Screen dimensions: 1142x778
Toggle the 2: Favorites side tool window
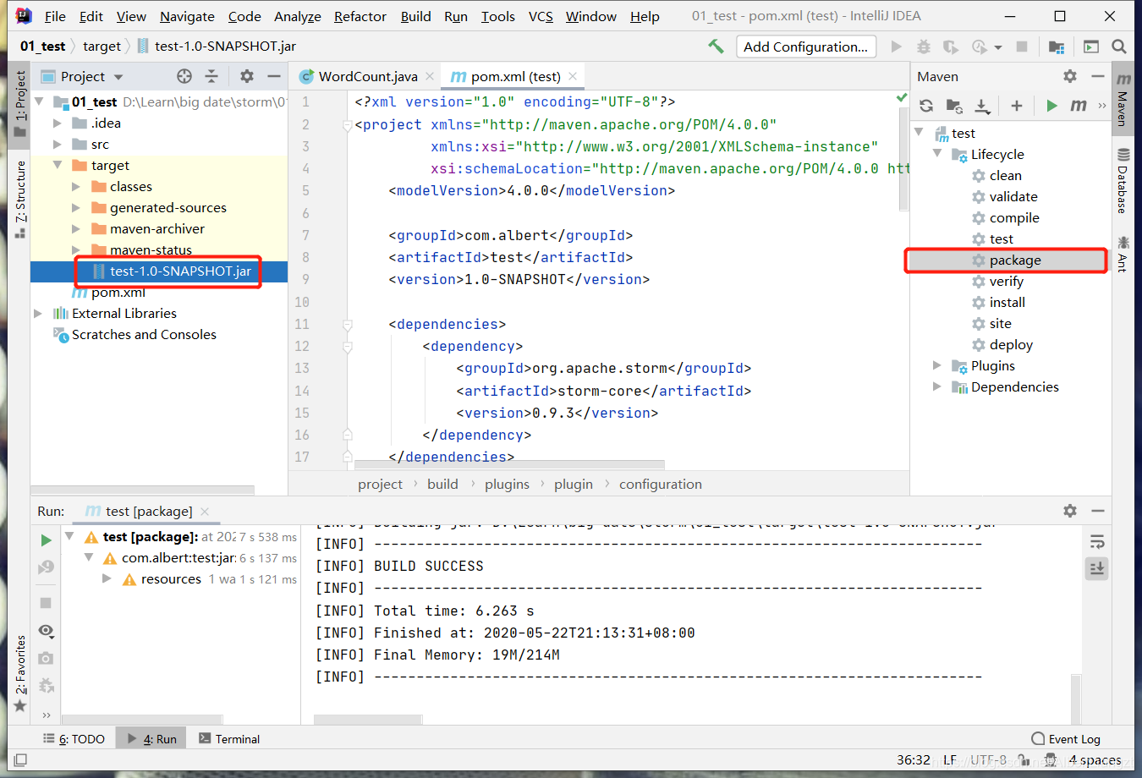tap(20, 675)
